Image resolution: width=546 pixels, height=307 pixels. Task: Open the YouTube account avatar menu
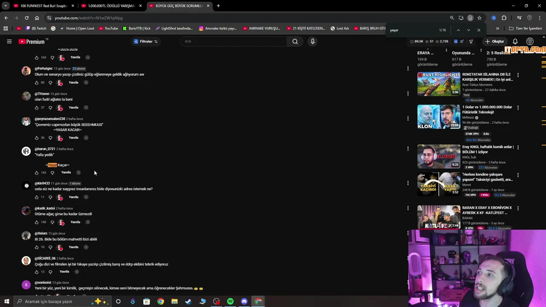(530, 41)
